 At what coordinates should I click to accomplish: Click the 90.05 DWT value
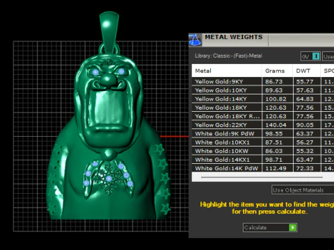click(305, 125)
